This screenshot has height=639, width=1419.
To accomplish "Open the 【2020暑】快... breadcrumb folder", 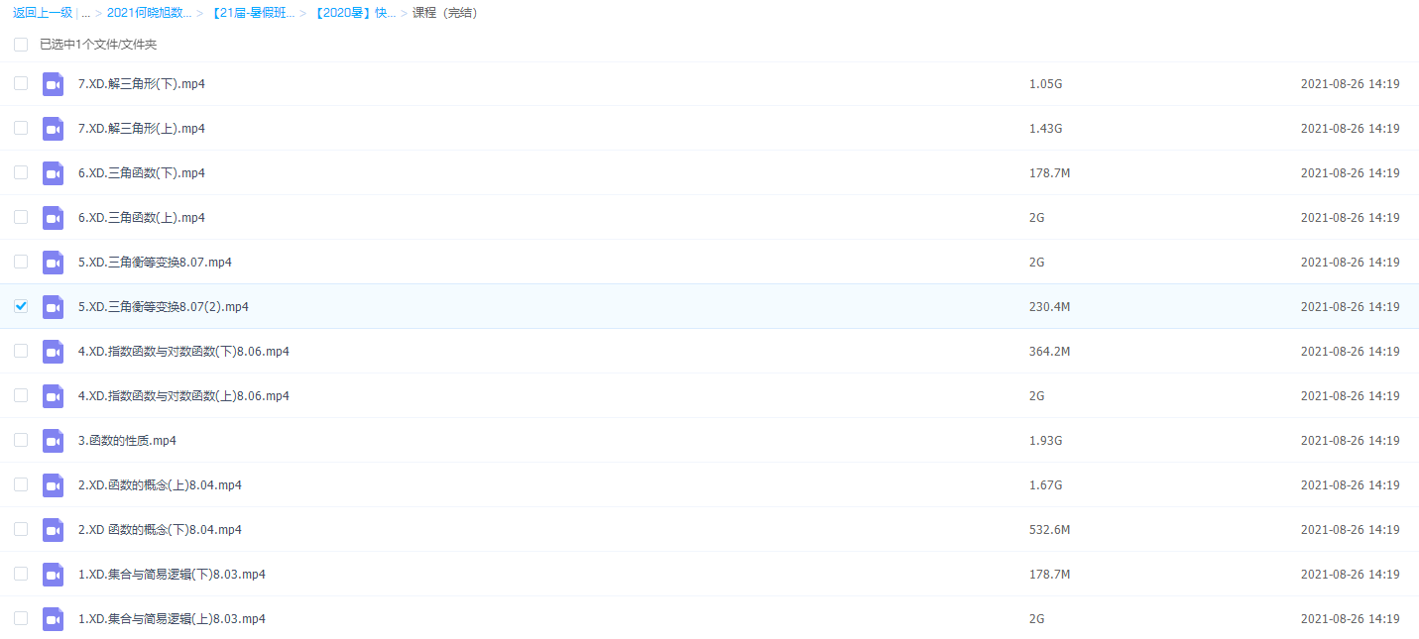I will (x=353, y=13).
